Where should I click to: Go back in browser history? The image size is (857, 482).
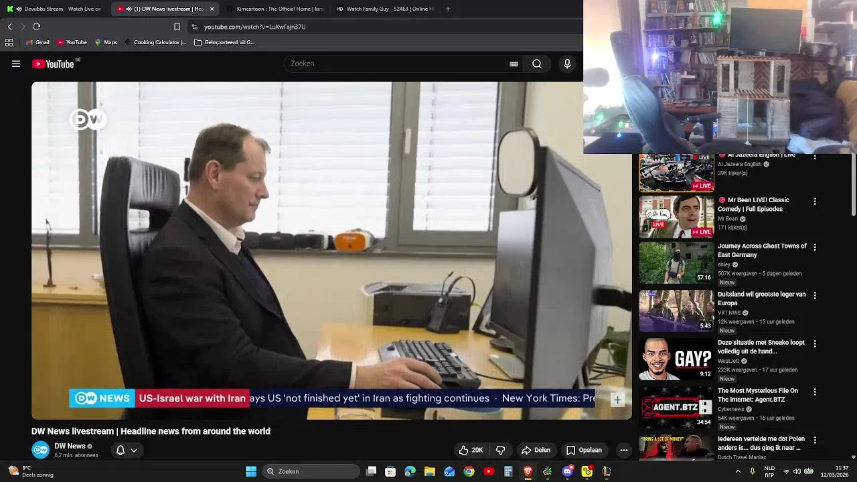9,27
